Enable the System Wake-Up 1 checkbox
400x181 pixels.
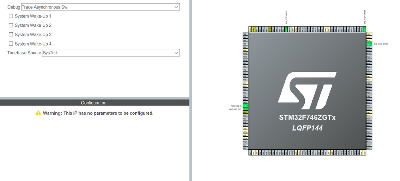click(x=11, y=16)
